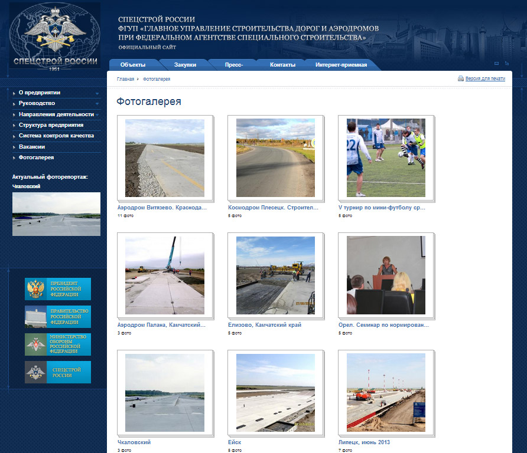This screenshot has width=527, height=453.
Task: Open the Закупки tab
Action: [x=185, y=65]
